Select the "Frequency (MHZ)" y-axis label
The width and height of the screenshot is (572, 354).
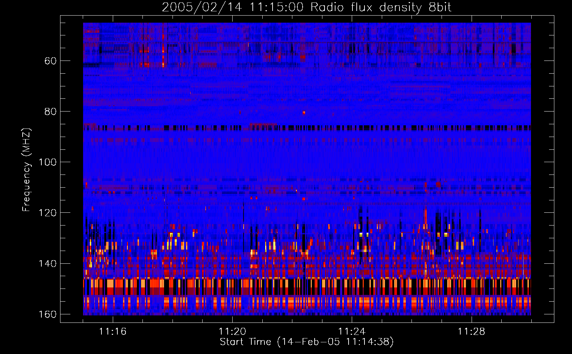click(x=27, y=170)
